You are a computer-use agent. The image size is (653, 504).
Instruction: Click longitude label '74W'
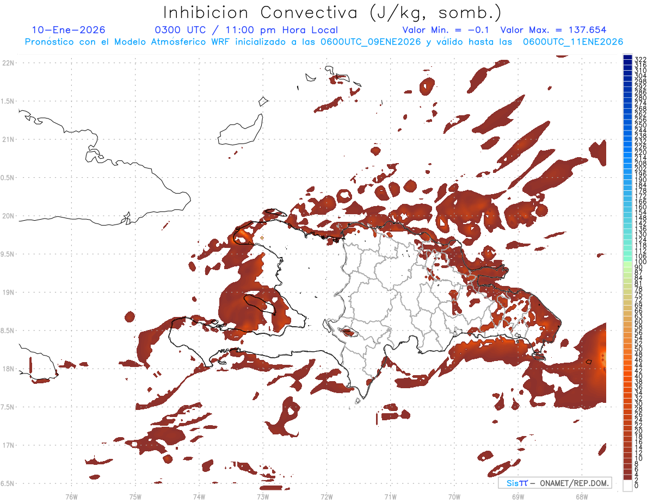(x=199, y=496)
